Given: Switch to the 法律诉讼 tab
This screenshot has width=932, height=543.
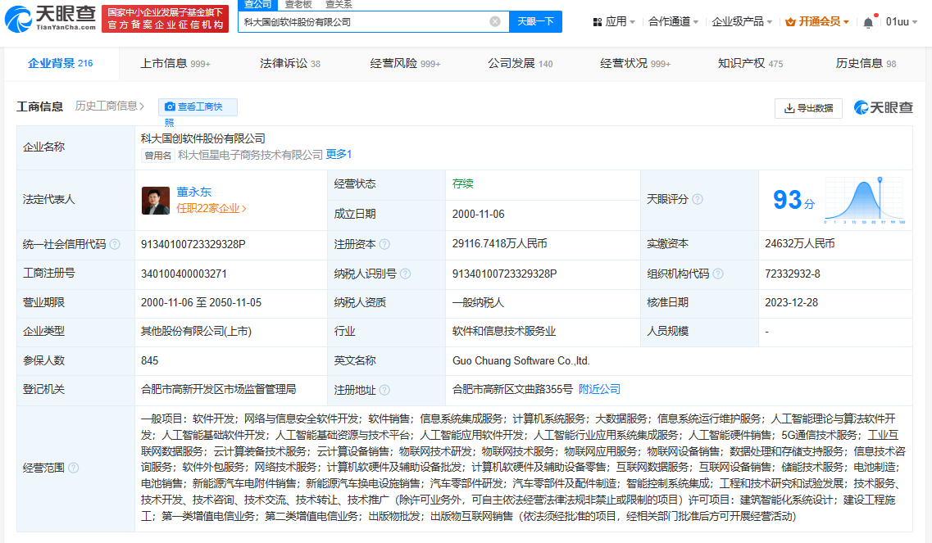Looking at the screenshot, I should [x=289, y=64].
